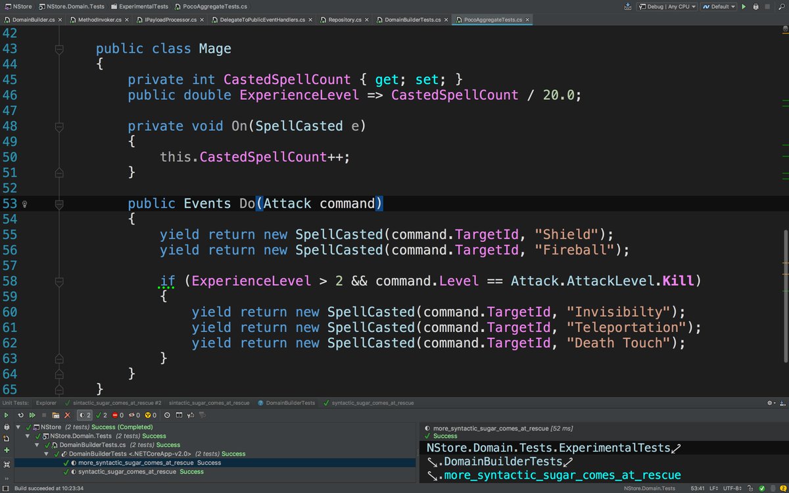This screenshot has width=789, height=493.
Task: Toggle the all-tests filter button showing 2
Action: coord(85,415)
